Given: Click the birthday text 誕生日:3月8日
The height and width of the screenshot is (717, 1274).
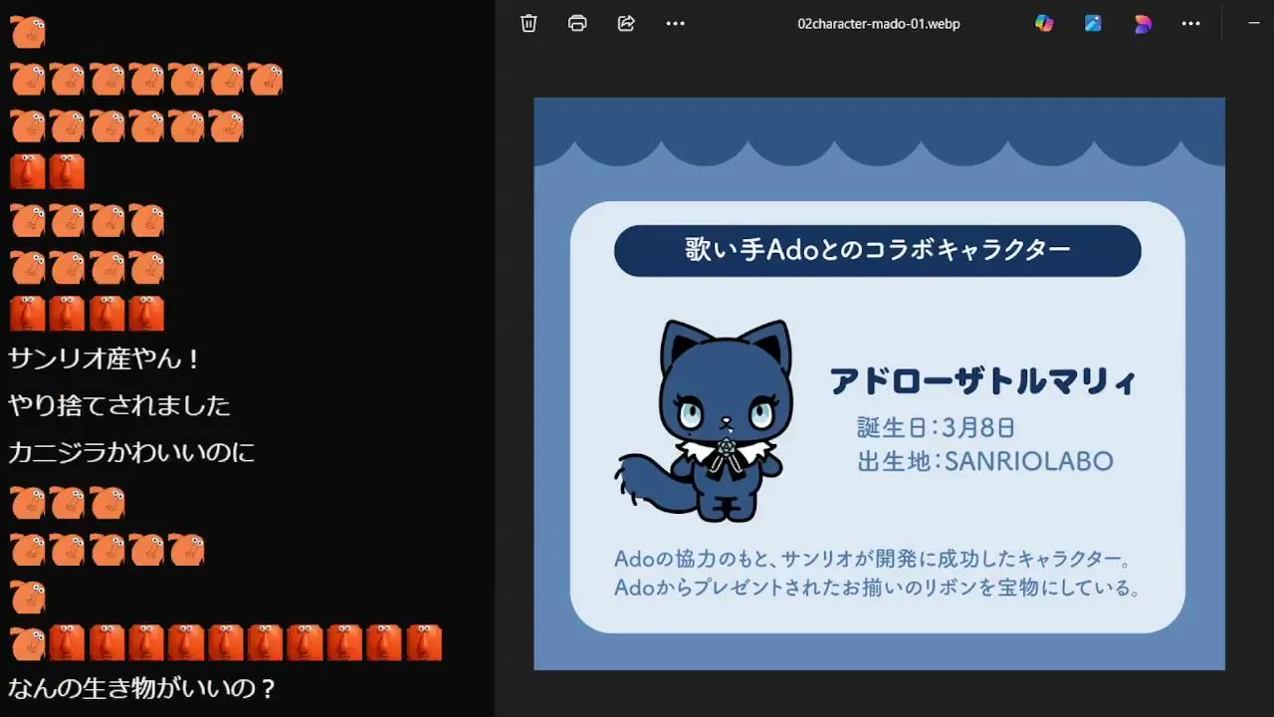Looking at the screenshot, I should coord(936,427).
